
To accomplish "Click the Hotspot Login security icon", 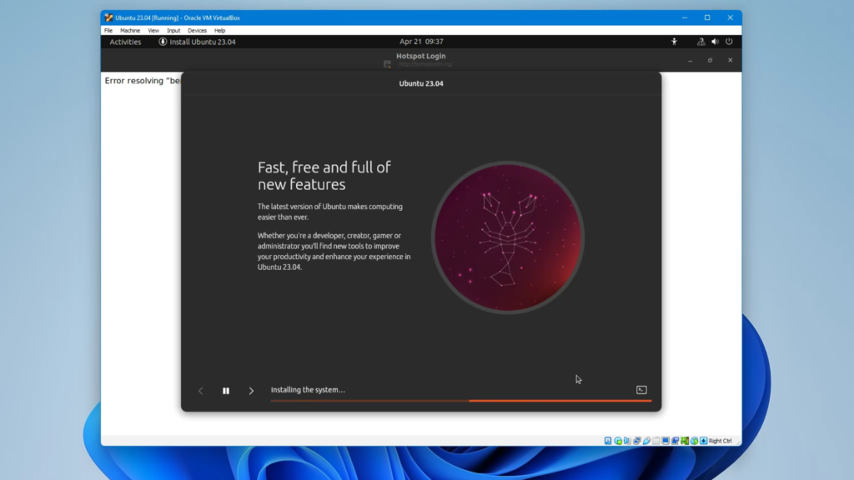I will coord(387,64).
